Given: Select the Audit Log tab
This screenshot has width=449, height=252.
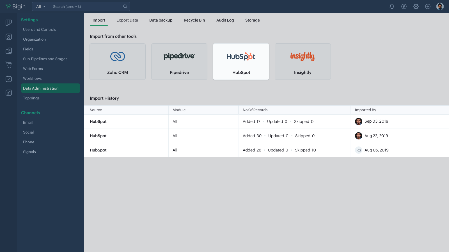Looking at the screenshot, I should [225, 20].
